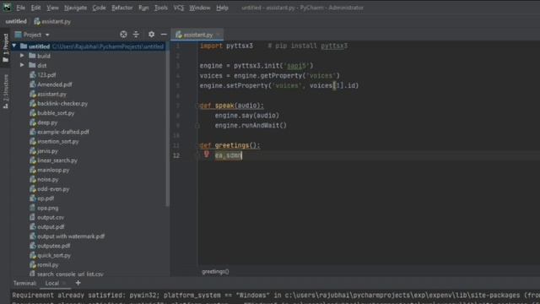The image size is (540, 304).
Task: Click the red error bulb on line 12
Action: pyautogui.click(x=206, y=155)
